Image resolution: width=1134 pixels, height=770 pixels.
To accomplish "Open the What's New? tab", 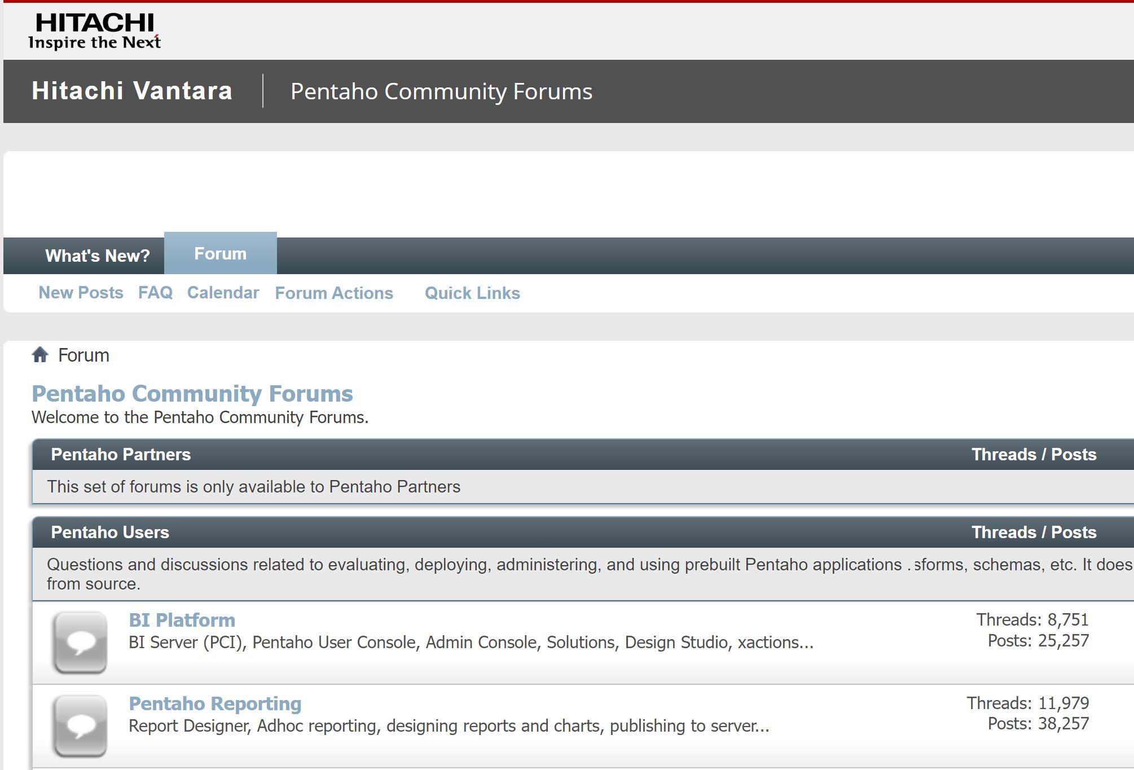I will [98, 256].
